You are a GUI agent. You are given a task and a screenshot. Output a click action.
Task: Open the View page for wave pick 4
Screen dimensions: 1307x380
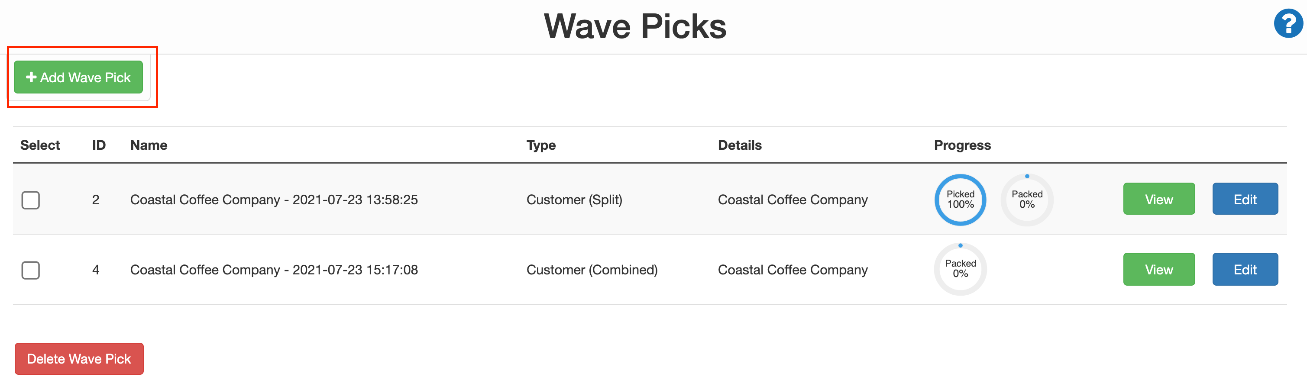click(1159, 269)
